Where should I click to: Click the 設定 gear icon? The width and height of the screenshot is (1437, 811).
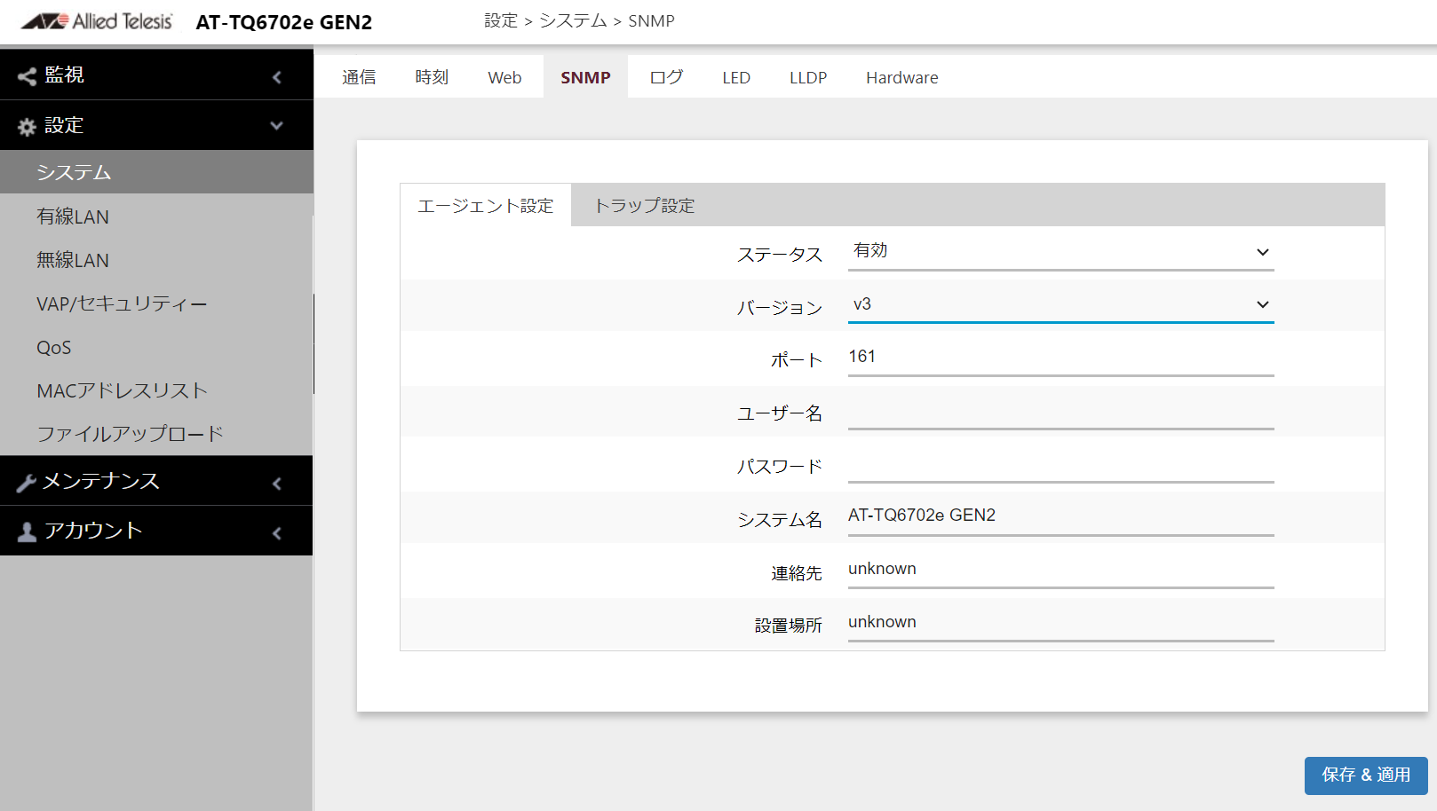(27, 127)
